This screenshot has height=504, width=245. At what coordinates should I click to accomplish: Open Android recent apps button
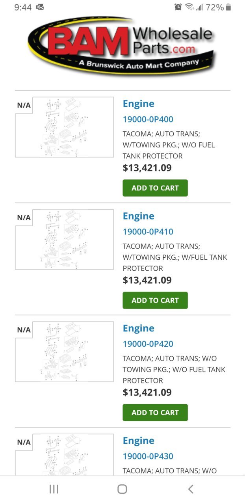pos(54,489)
